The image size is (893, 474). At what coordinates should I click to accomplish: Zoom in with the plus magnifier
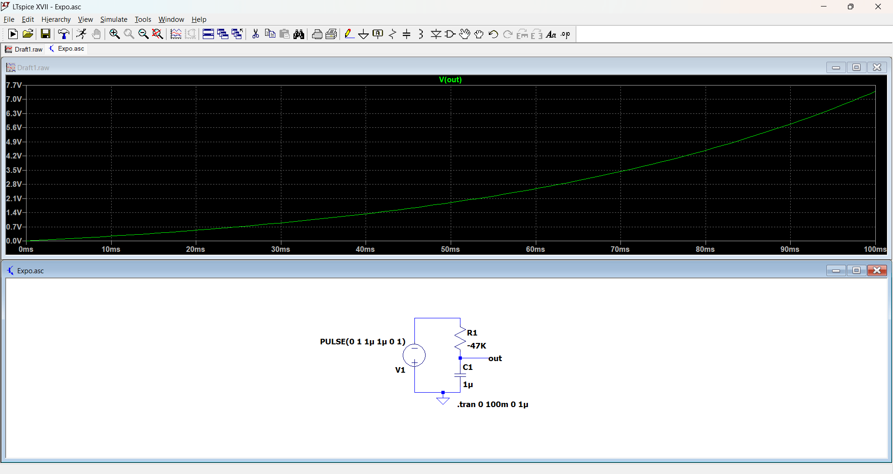point(114,34)
